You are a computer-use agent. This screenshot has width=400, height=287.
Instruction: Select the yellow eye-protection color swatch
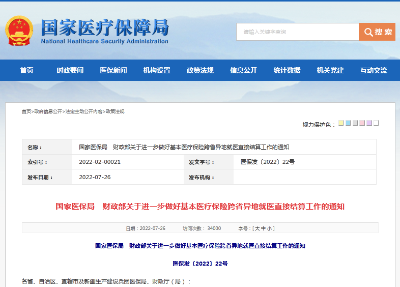(x=341, y=123)
